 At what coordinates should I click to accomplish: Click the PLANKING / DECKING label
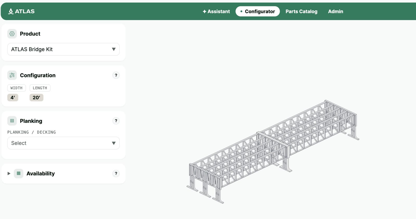31,132
